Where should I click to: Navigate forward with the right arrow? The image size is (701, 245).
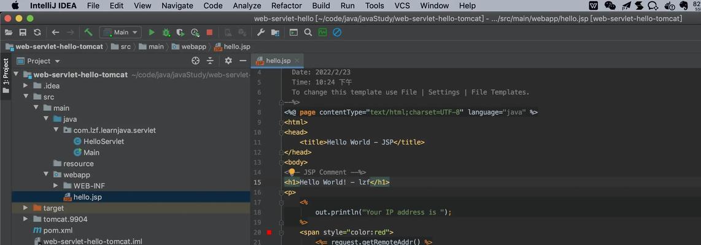coord(70,32)
